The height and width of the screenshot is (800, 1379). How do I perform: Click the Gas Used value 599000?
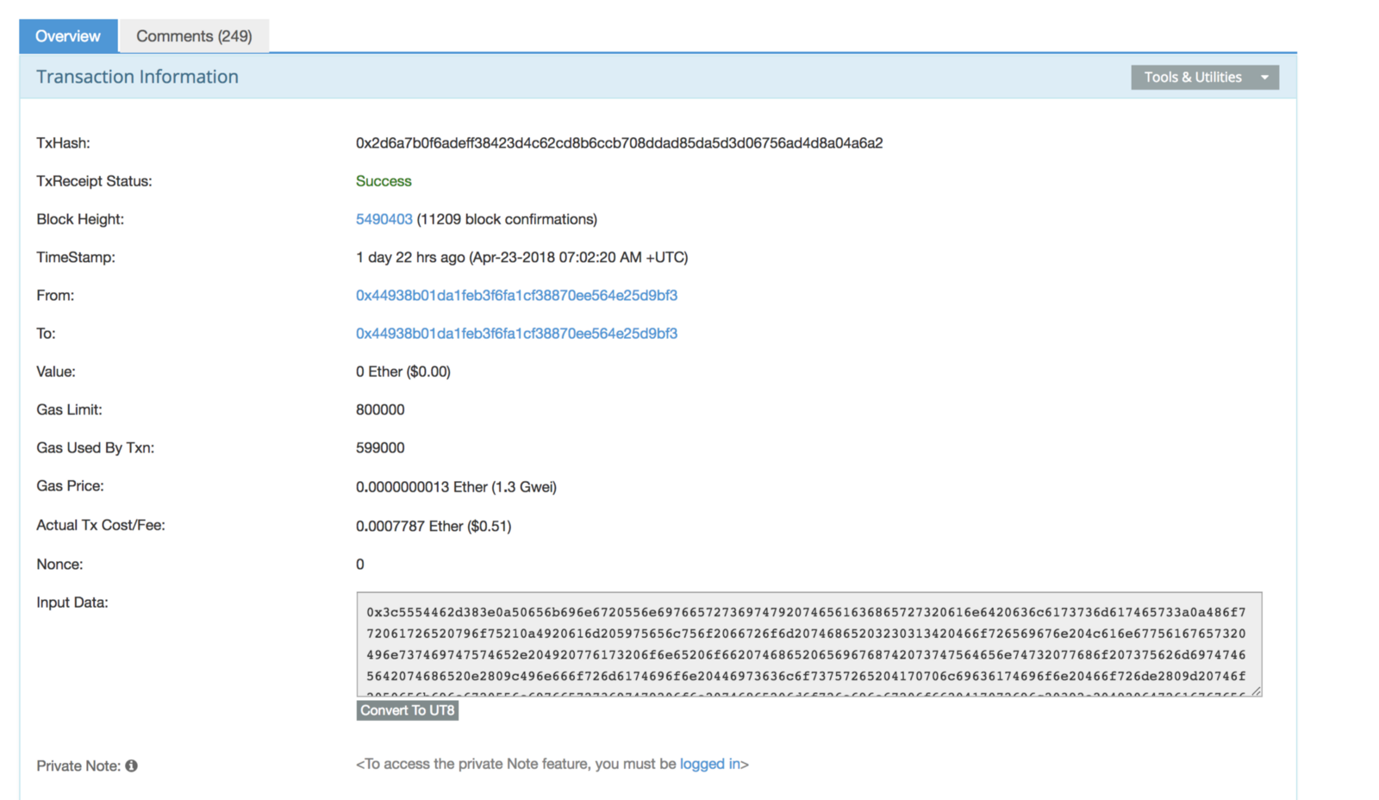pyautogui.click(x=380, y=447)
